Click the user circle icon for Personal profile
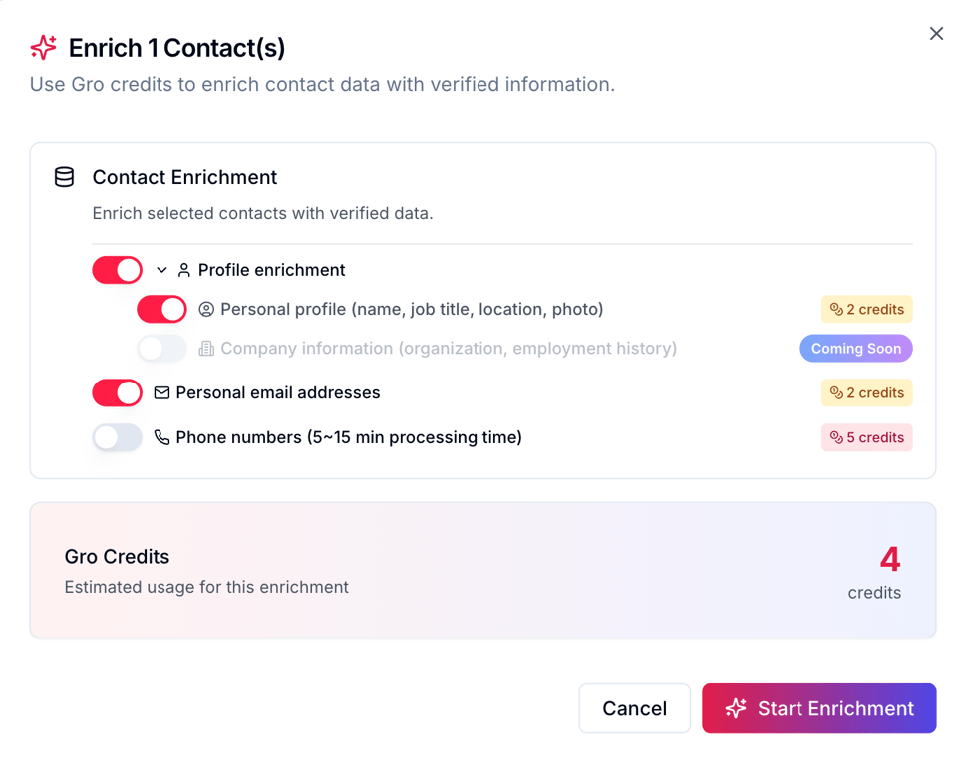Screen dimensions: 959x765 point(206,309)
